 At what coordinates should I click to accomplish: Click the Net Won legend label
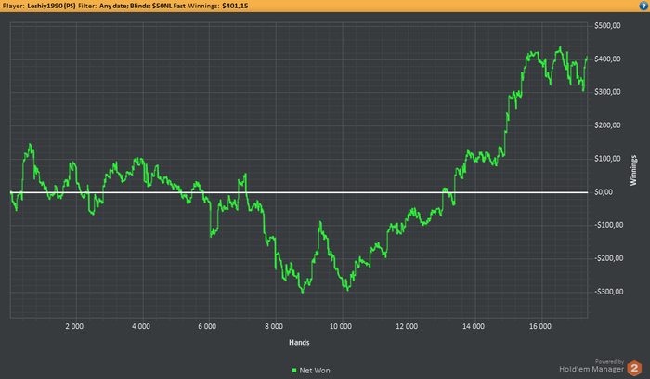pos(315,371)
